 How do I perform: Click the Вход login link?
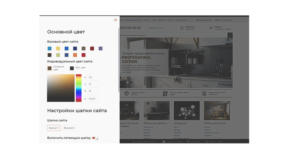click(219, 20)
